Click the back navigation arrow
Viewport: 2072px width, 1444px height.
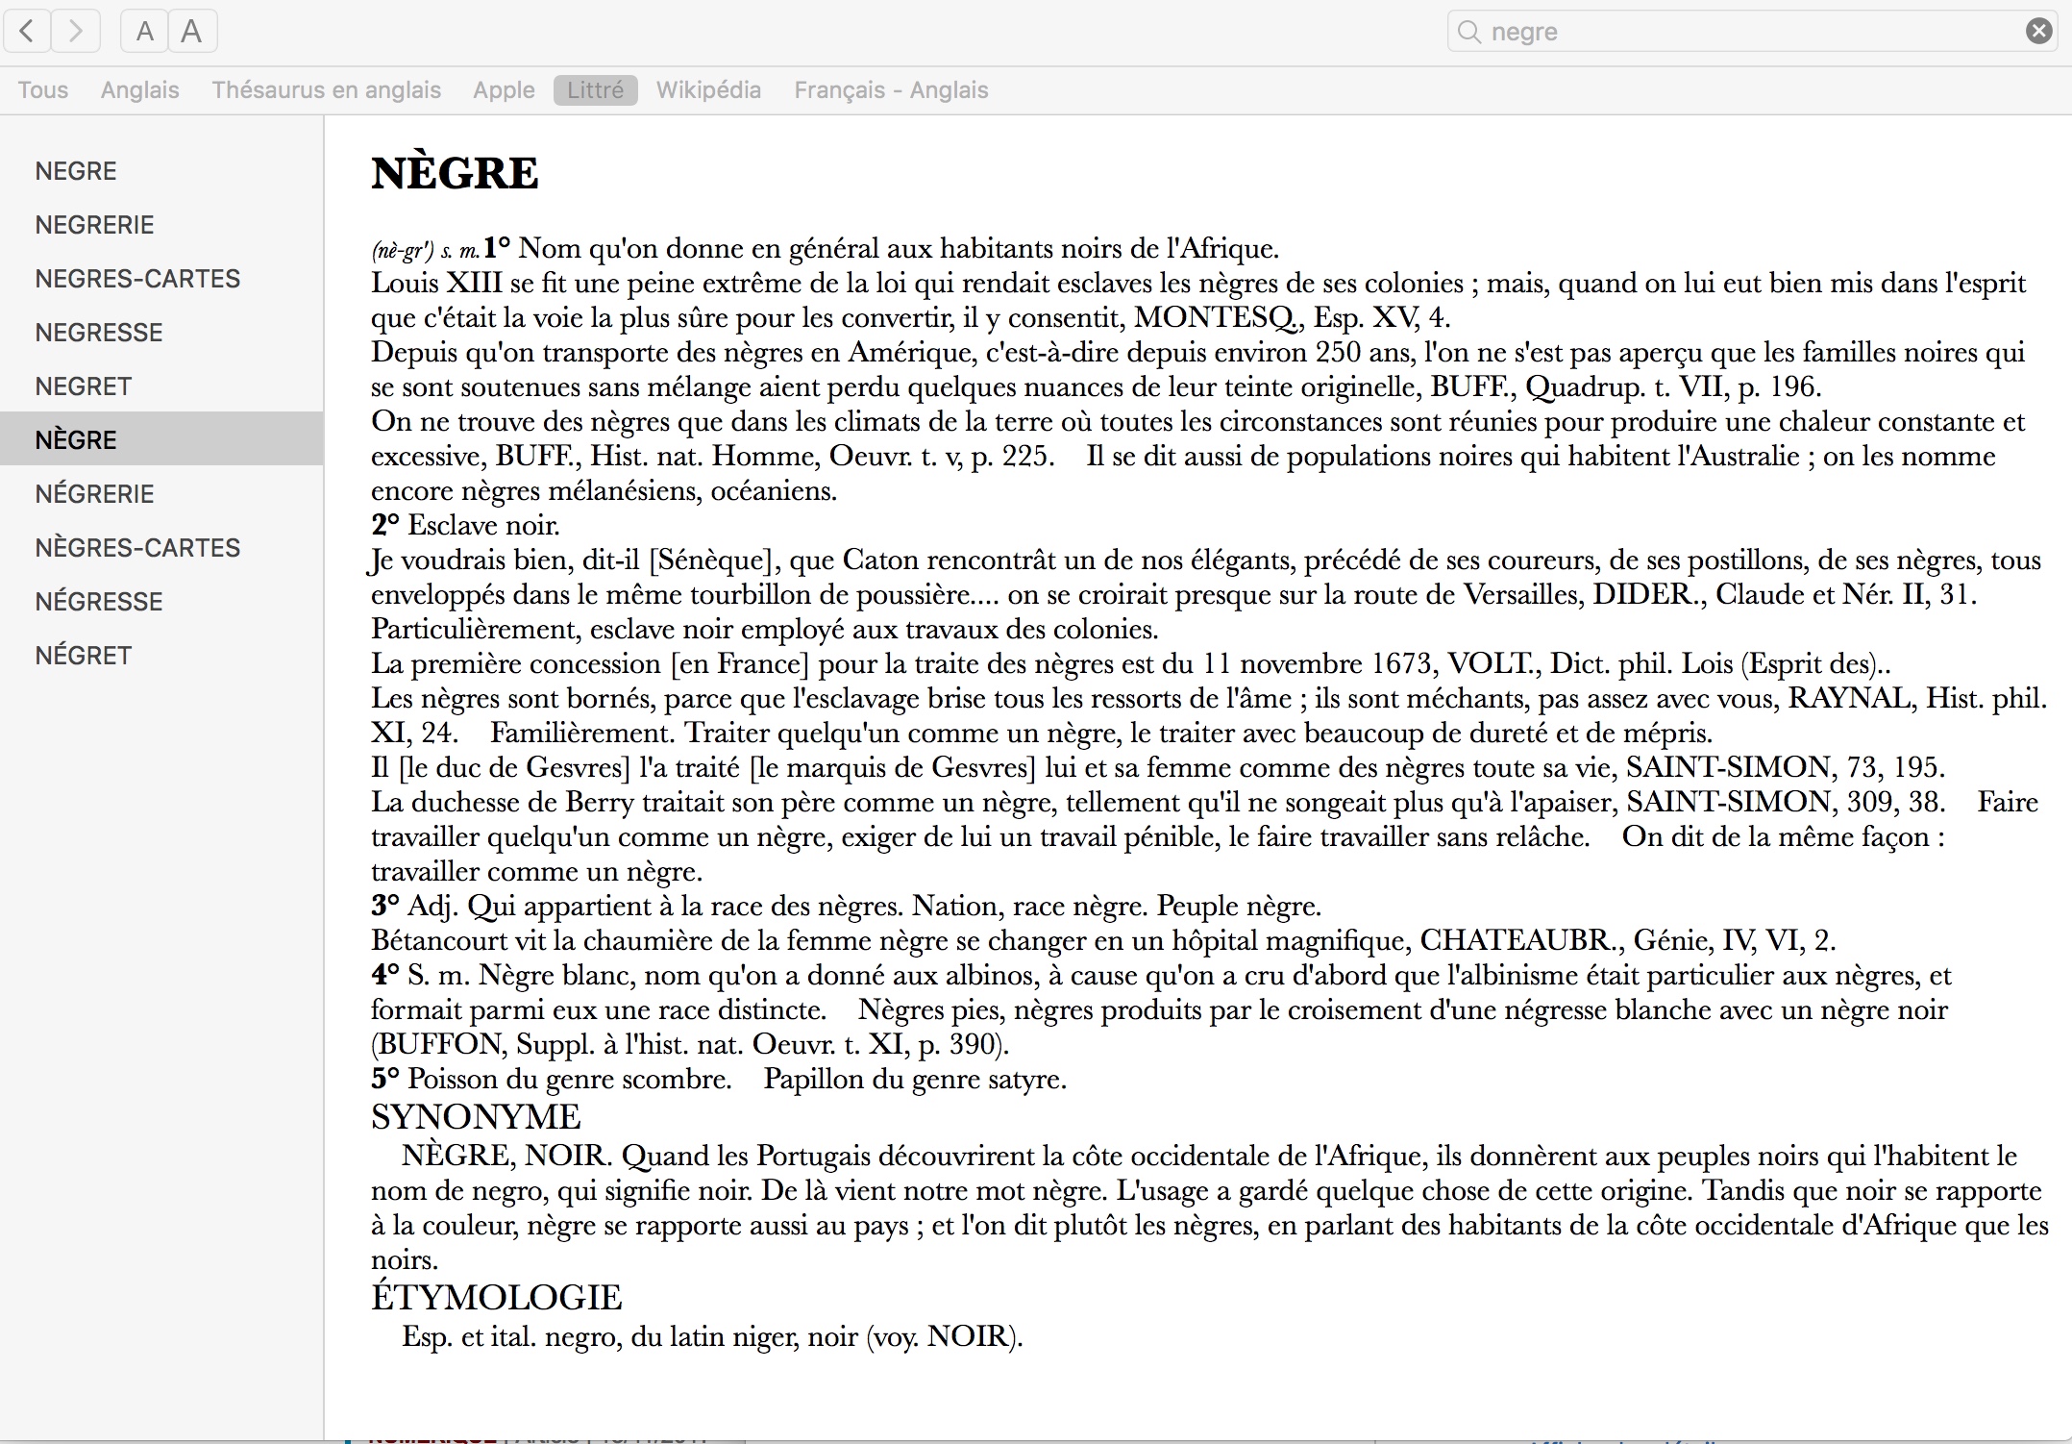pyautogui.click(x=28, y=32)
